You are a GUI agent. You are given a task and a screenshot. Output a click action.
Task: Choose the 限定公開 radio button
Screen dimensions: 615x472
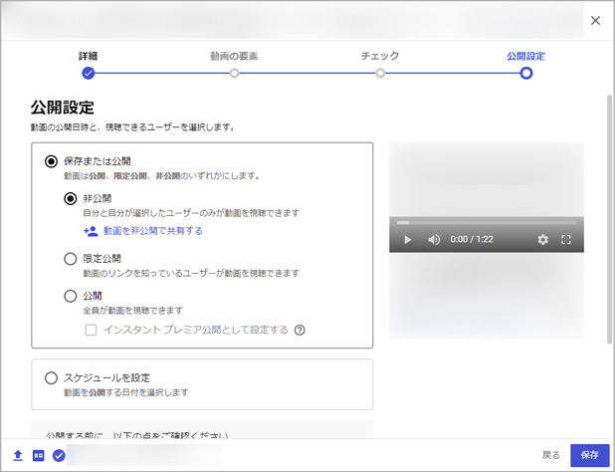point(71,259)
